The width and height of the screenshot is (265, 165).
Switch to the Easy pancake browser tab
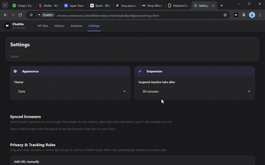coord(126,5)
